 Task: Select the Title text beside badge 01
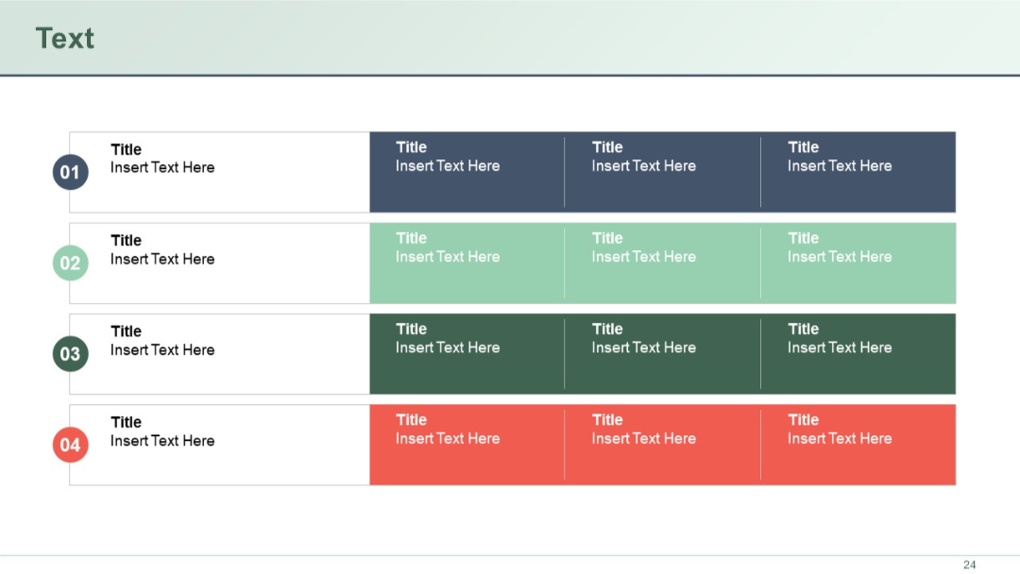click(x=126, y=149)
